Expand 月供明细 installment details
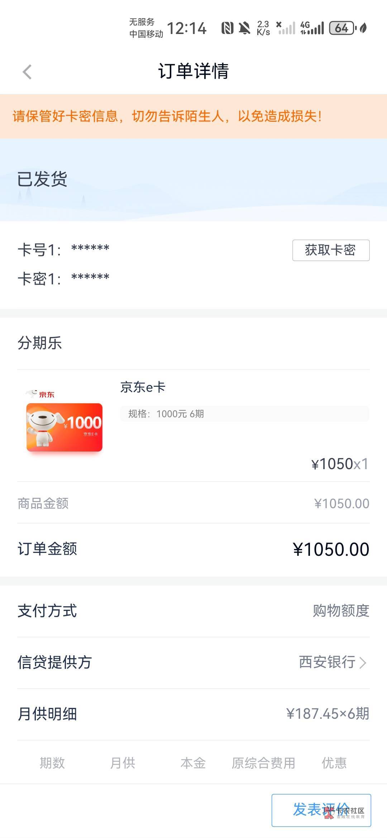 point(193,714)
